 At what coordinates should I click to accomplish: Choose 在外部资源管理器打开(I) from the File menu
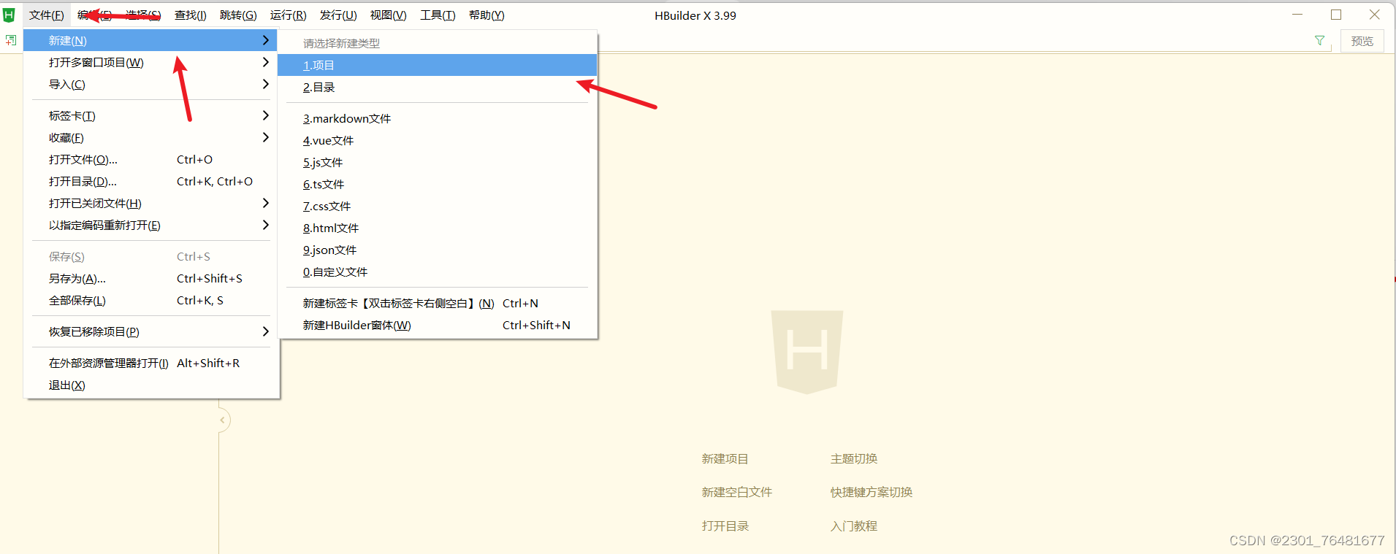150,363
